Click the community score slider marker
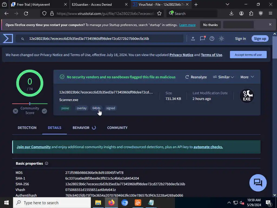The image size is (277, 208). tap(30, 104)
